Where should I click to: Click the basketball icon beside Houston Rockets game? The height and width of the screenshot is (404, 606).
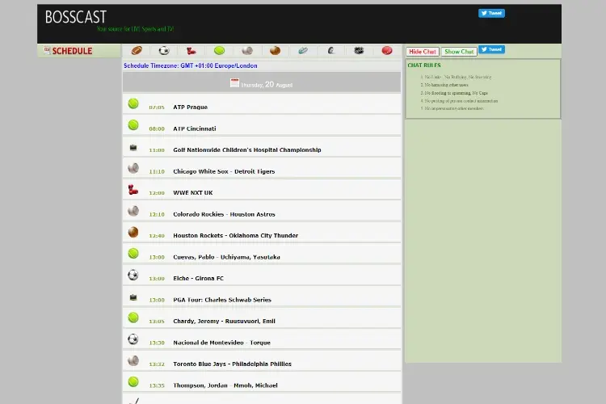(133, 232)
